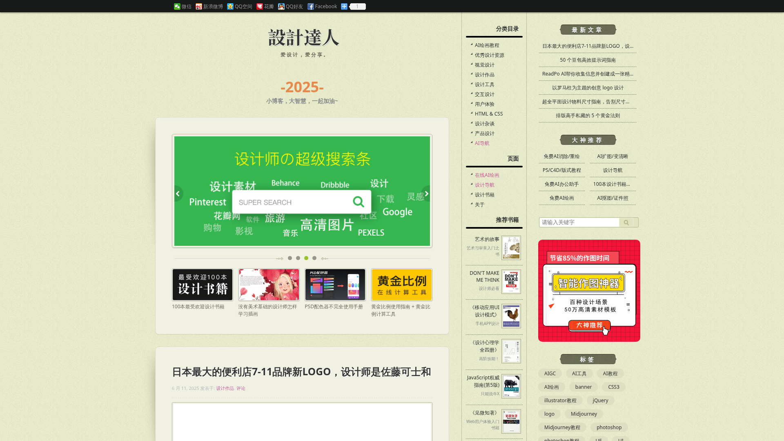Screen dimensions: 784x441
Task: Open 关于 page link
Action: pos(479,205)
